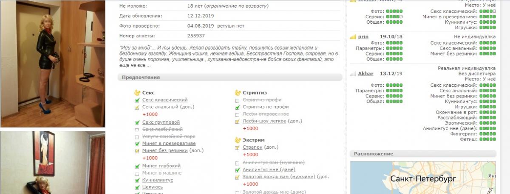
Task: Click the icon beside the Стриптиз heading
Action: [238, 92]
